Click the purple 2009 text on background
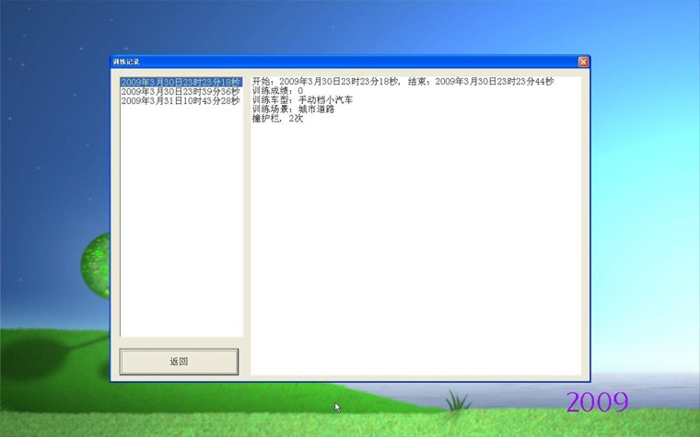This screenshot has height=437, width=700. [x=597, y=402]
